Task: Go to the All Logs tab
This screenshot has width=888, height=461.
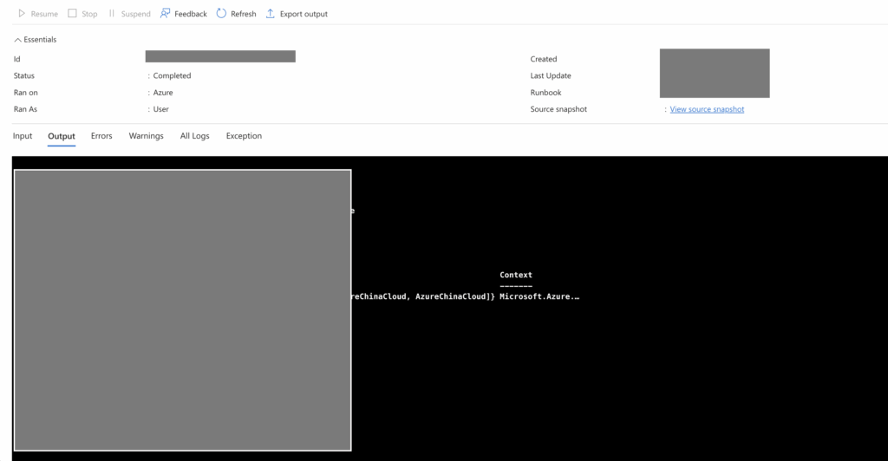Action: tap(194, 136)
